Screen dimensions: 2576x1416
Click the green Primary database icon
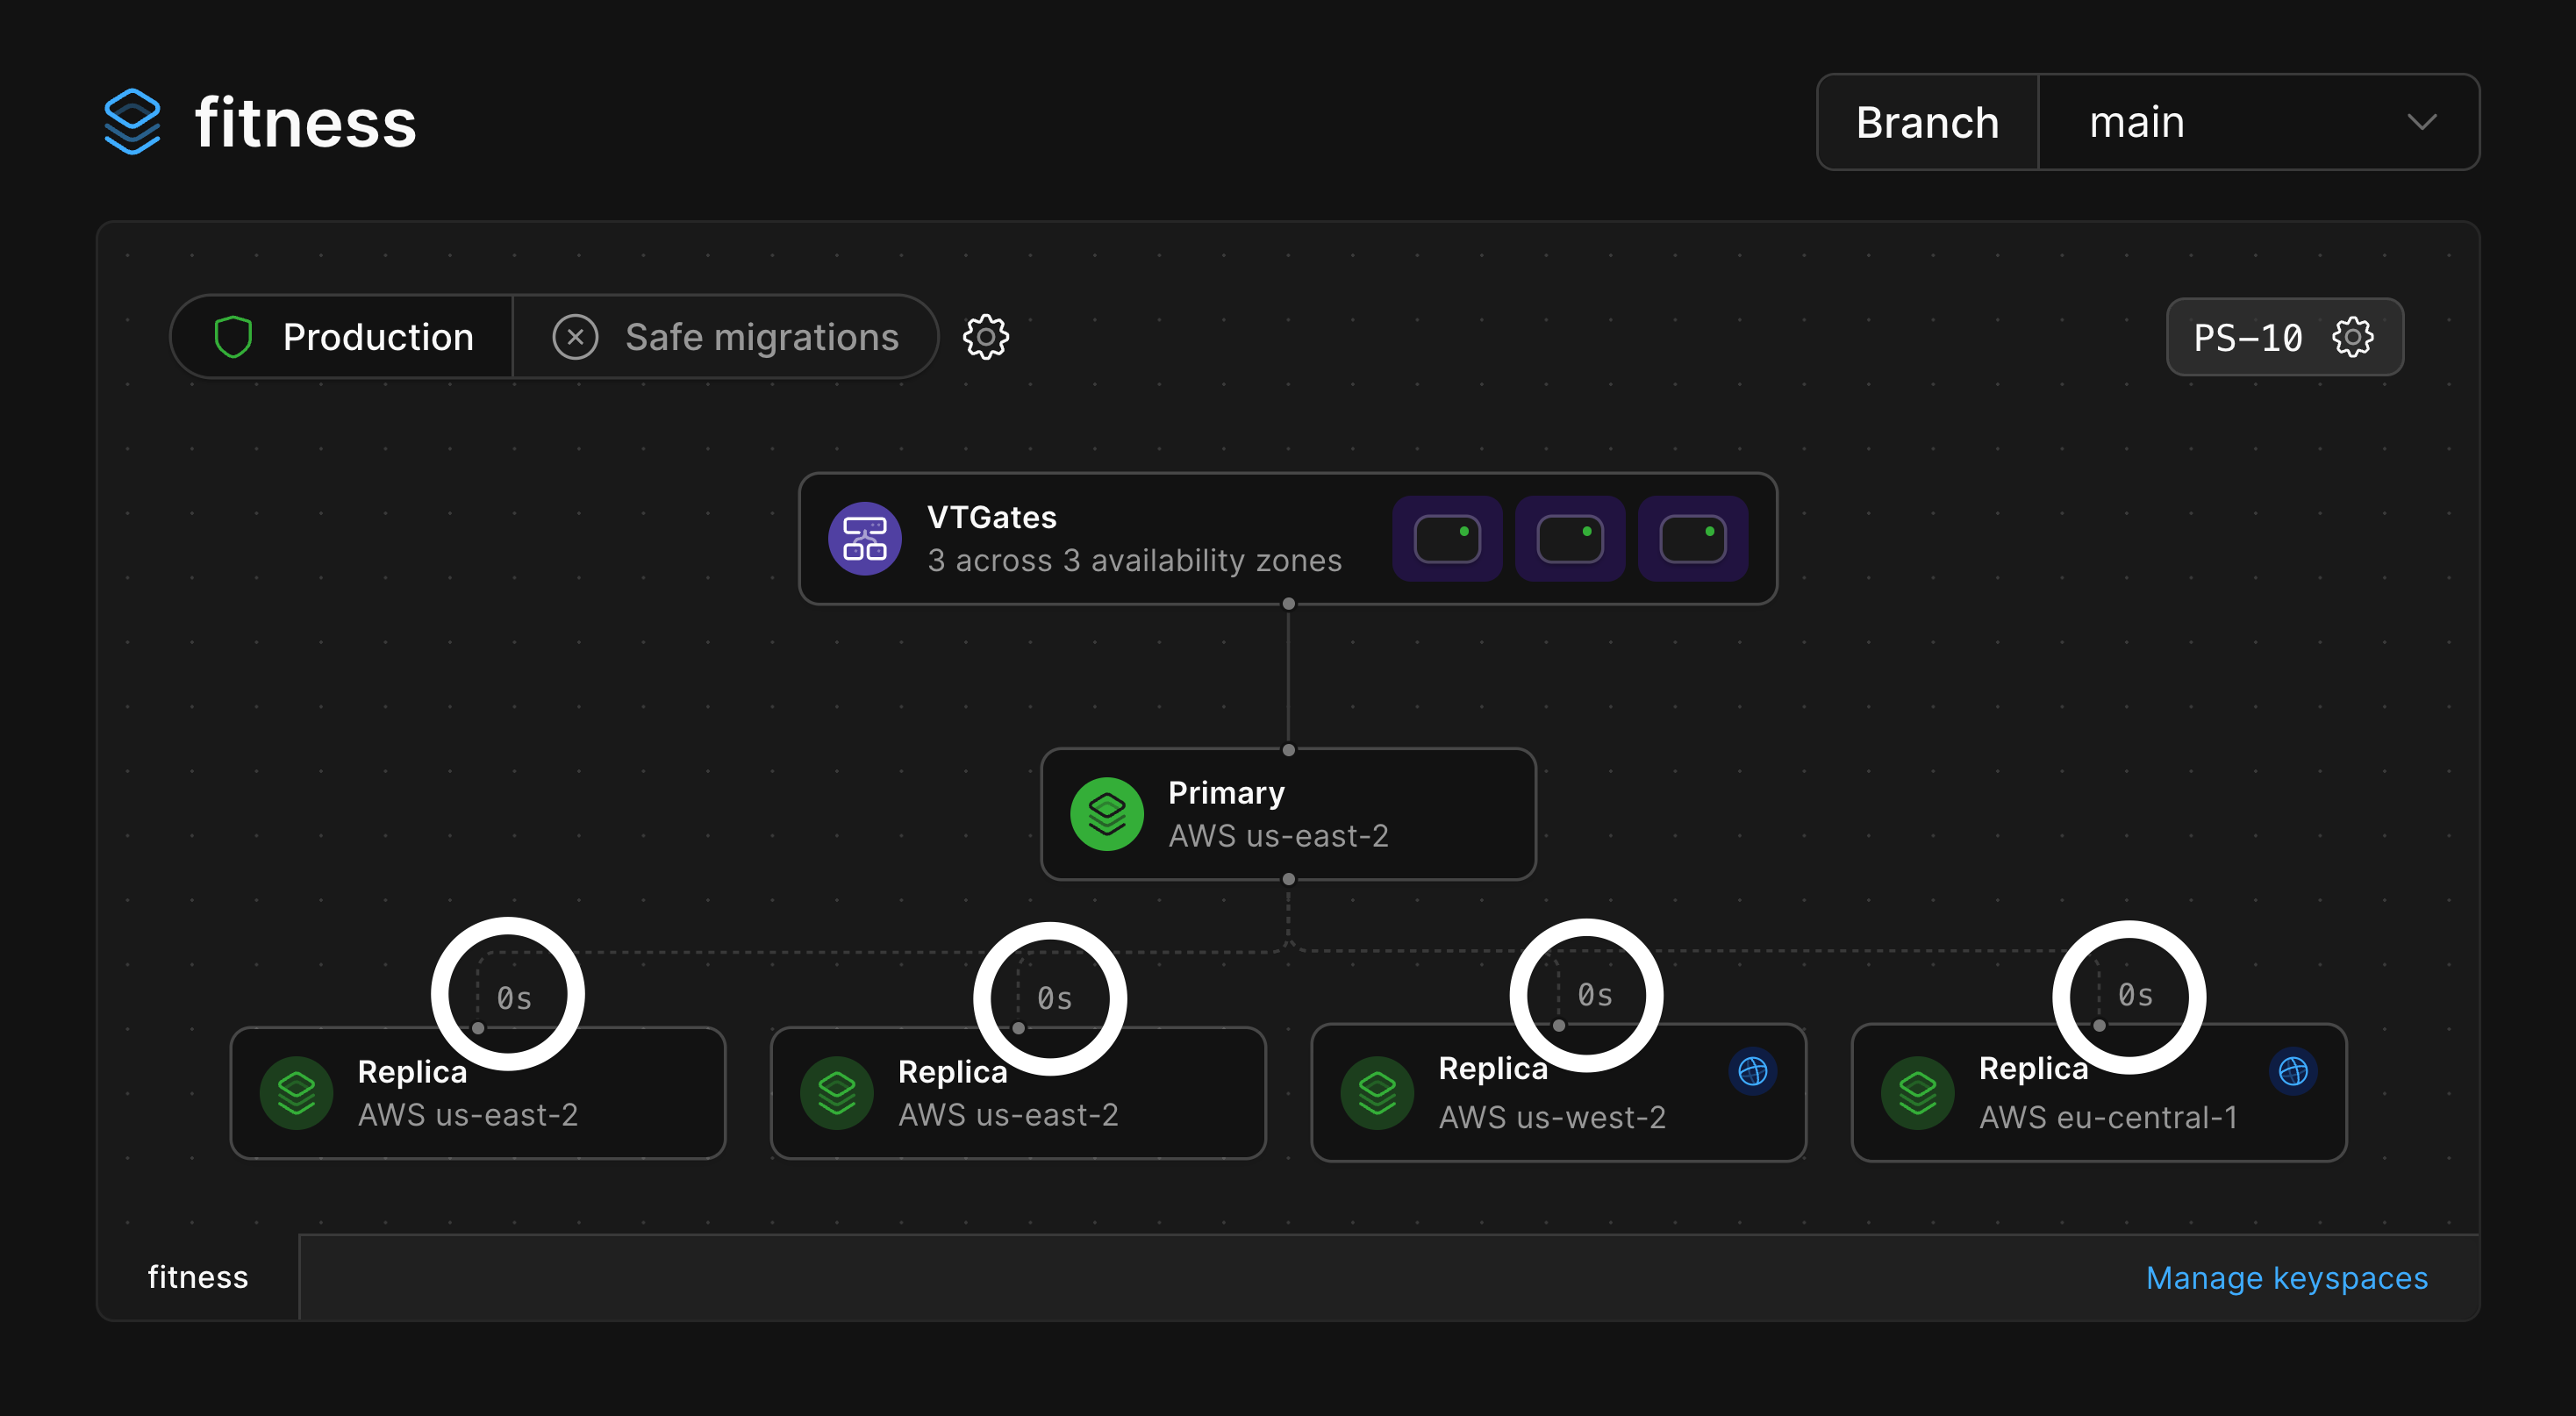pos(1106,814)
